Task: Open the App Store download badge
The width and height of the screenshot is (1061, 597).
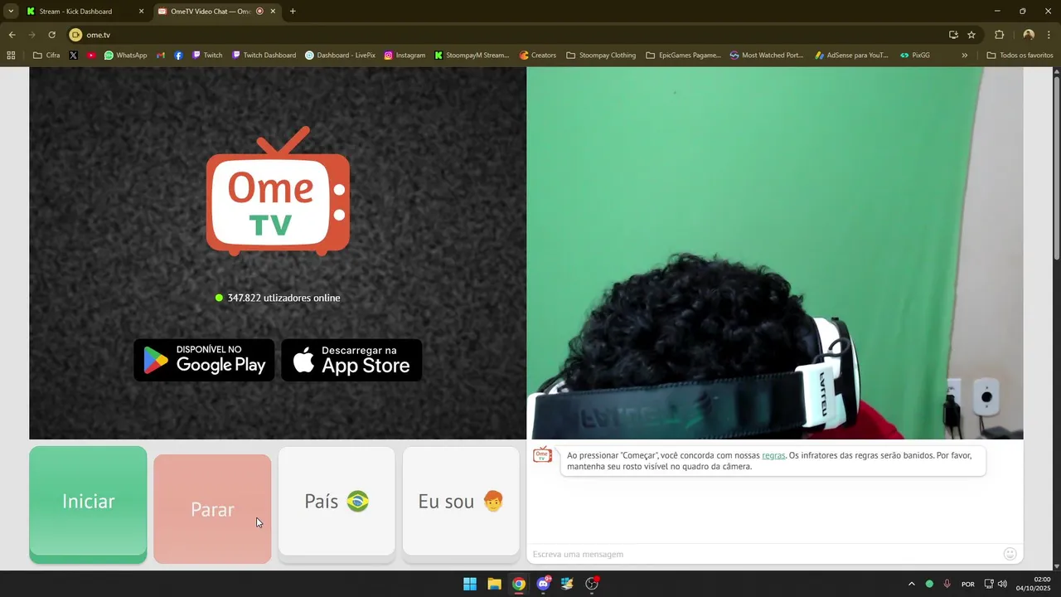Action: (x=351, y=360)
